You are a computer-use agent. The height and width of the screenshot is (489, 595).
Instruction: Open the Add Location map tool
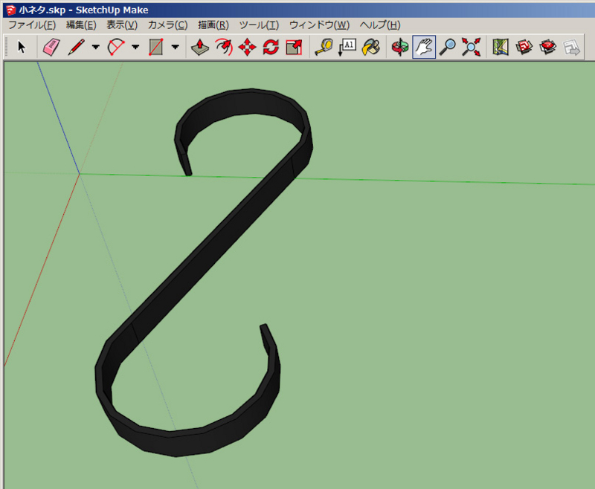(x=501, y=47)
